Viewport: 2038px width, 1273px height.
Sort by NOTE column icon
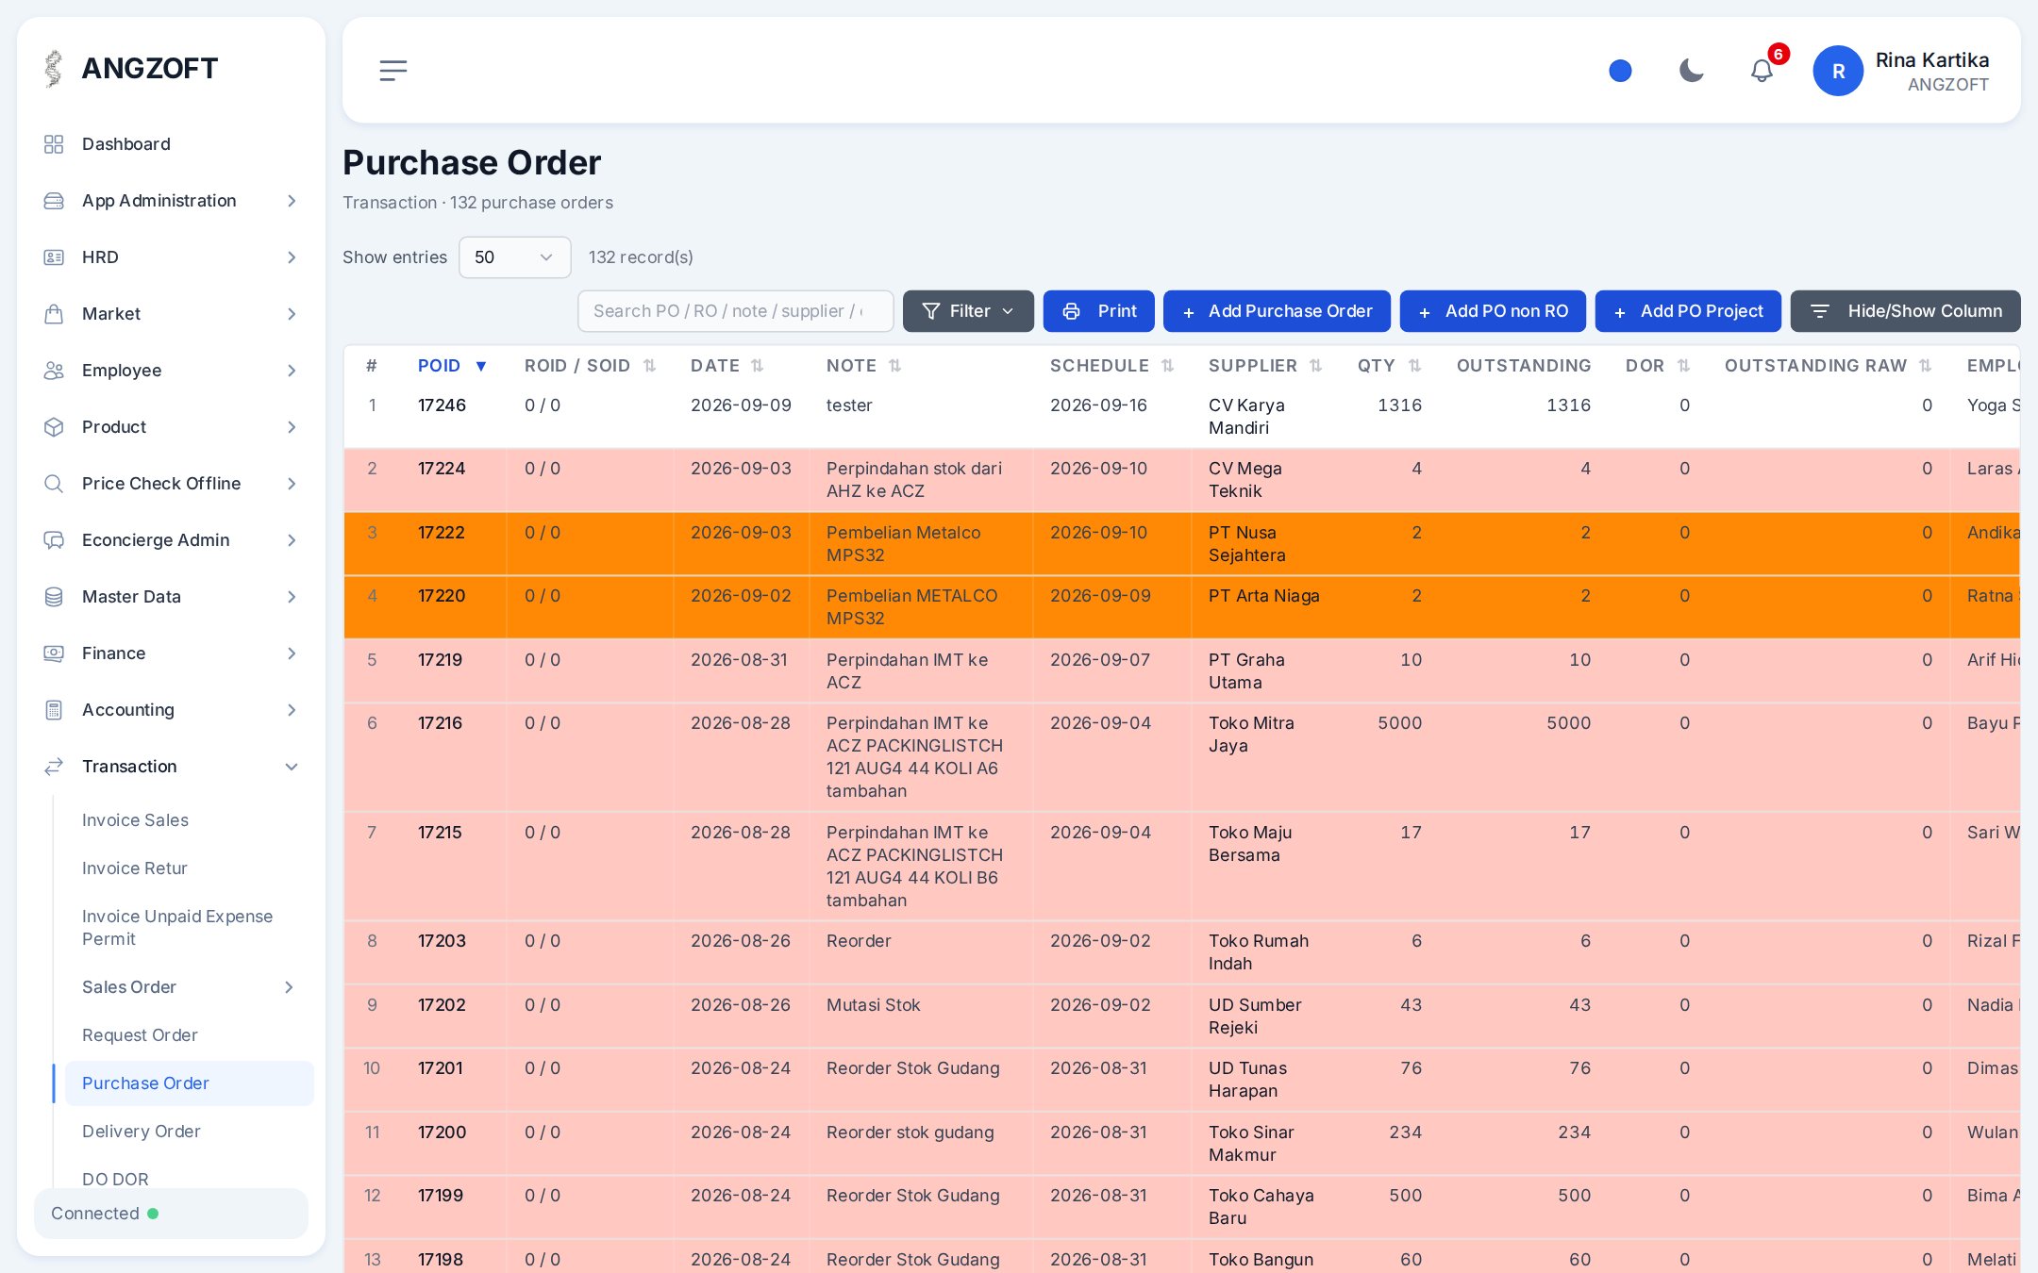tap(894, 366)
